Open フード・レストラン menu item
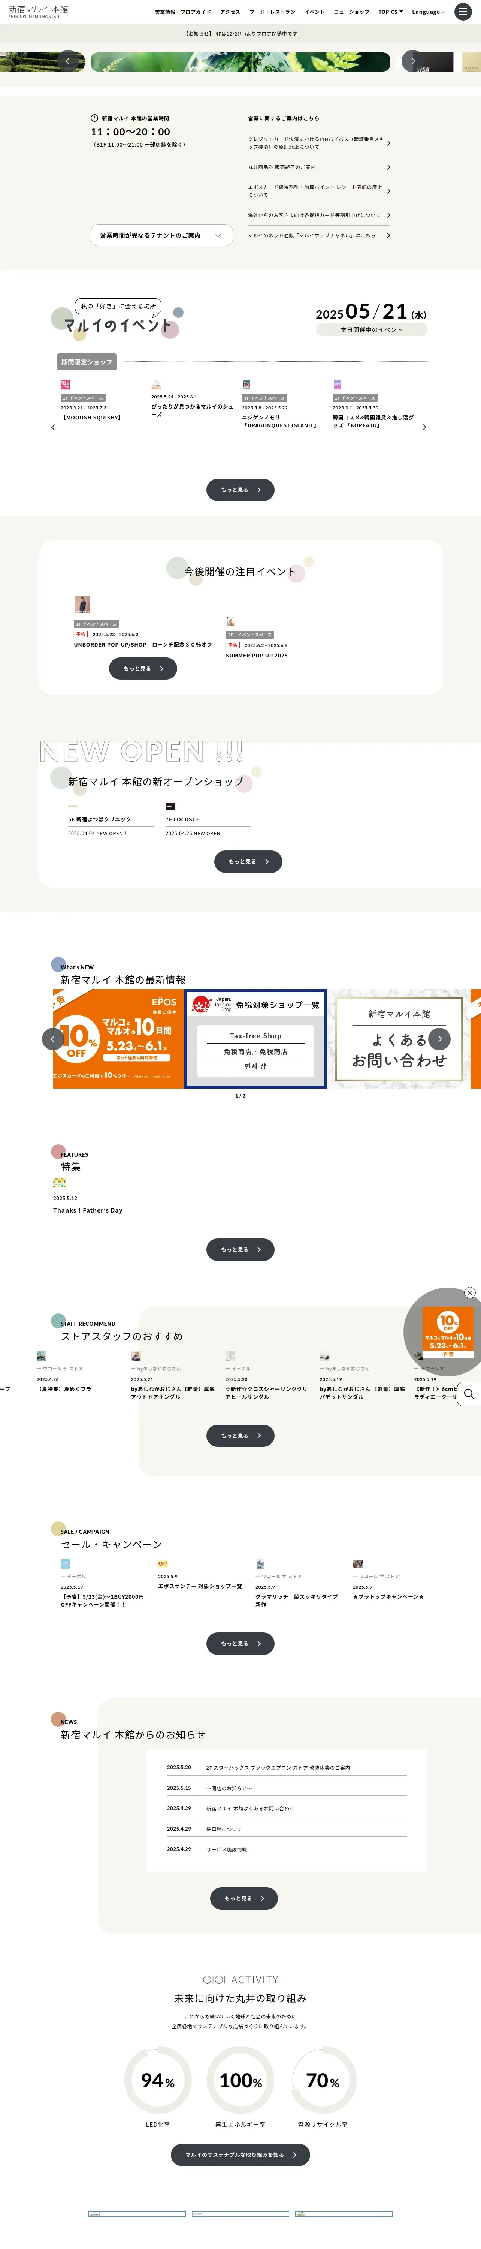481x2249 pixels. click(x=272, y=12)
